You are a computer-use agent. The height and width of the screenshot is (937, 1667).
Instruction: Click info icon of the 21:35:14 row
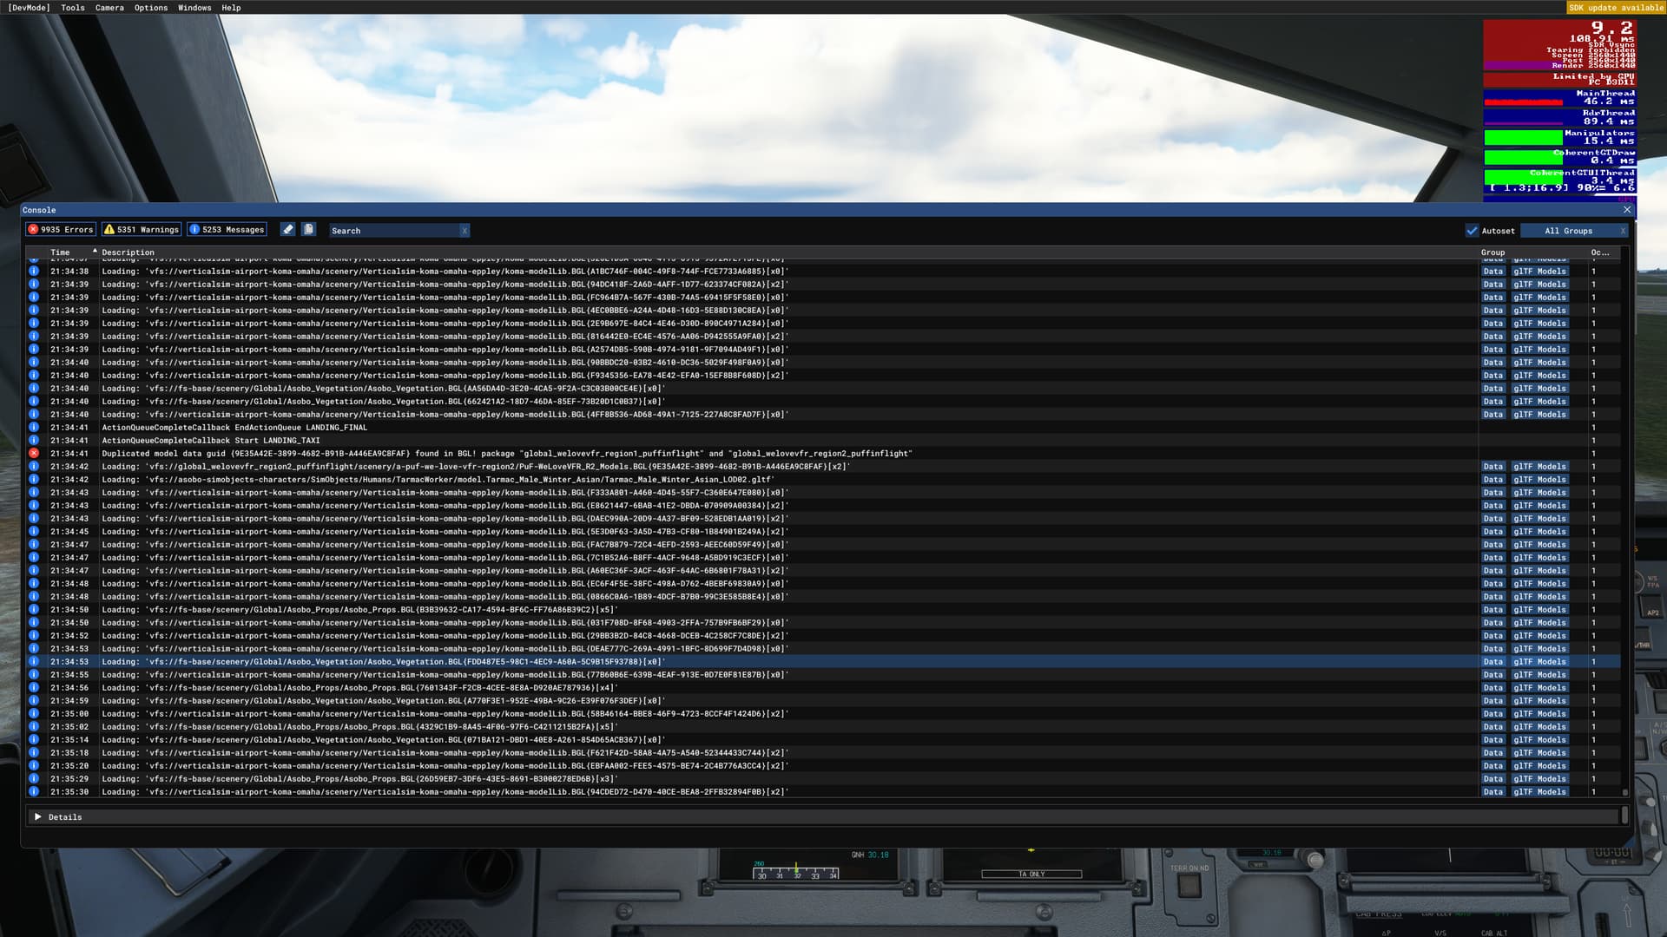click(34, 739)
